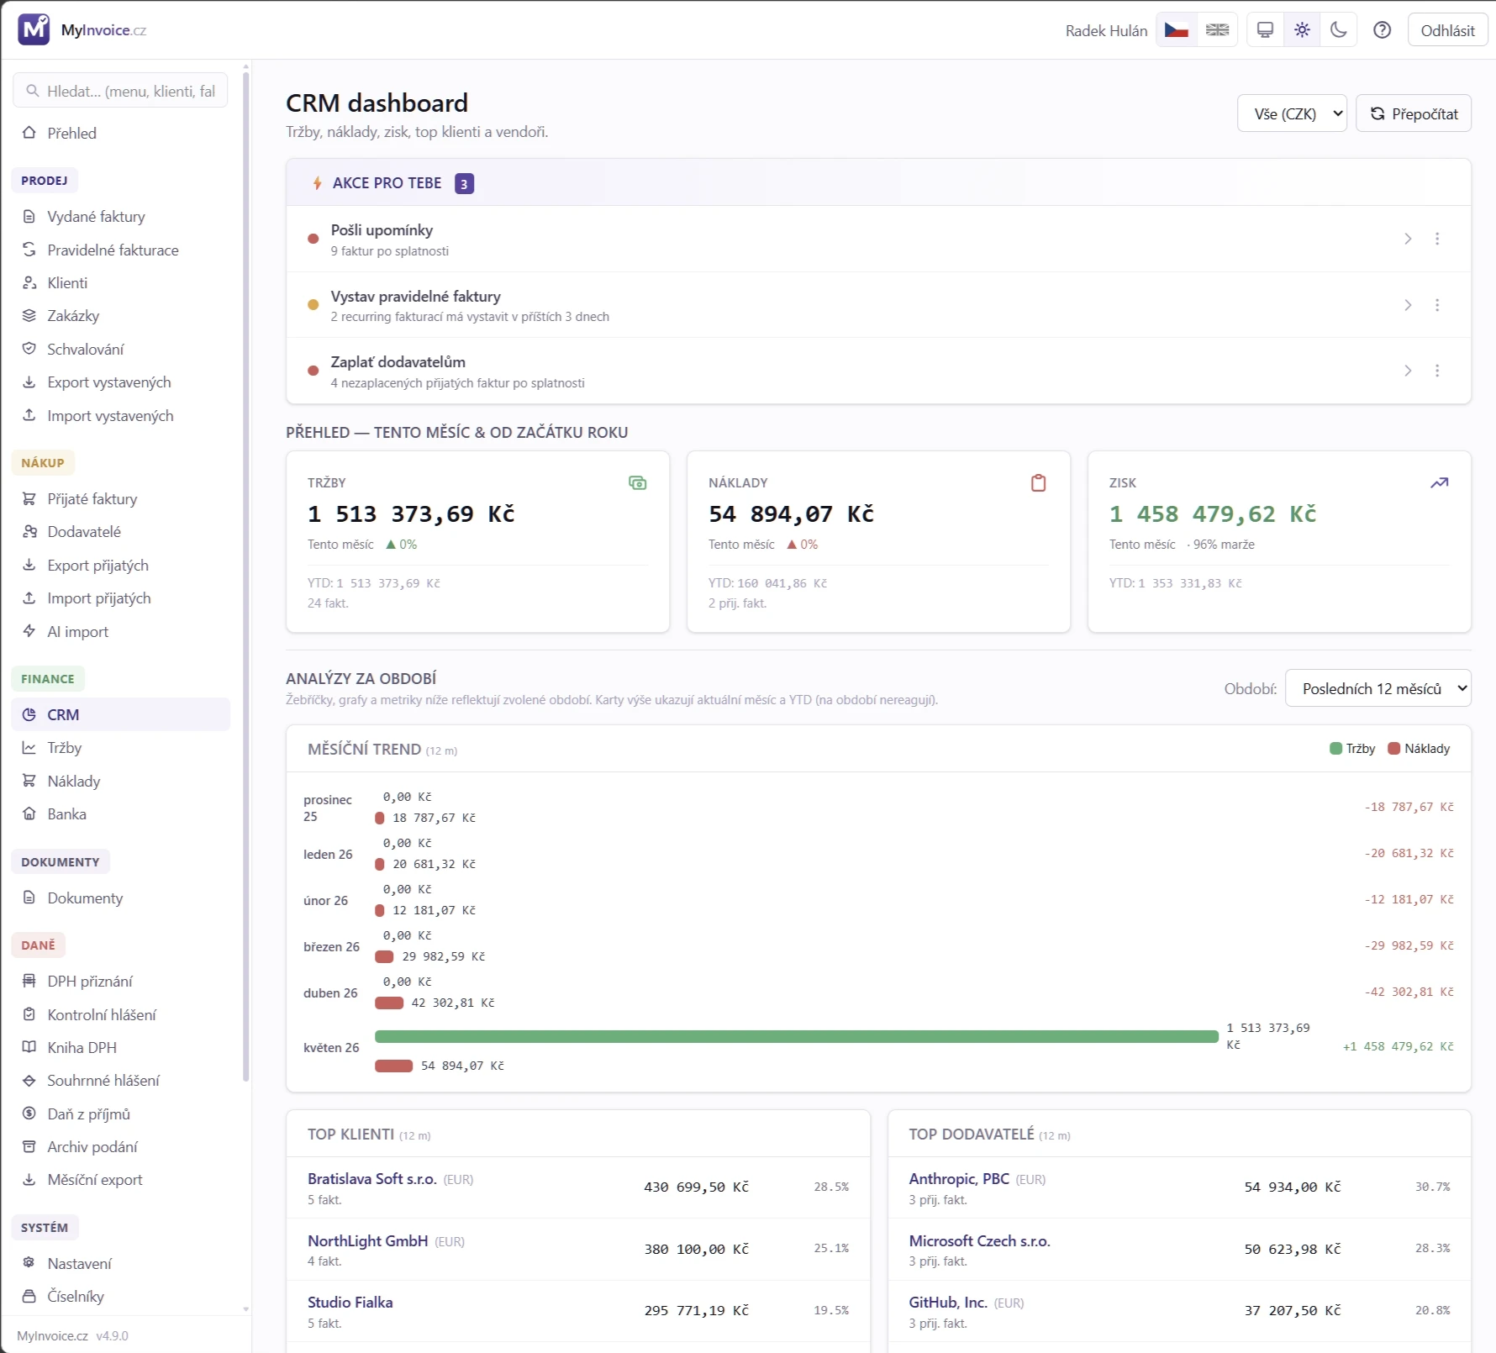Expand Pošli upomínky action chevron
Image resolution: width=1496 pixels, height=1353 pixels.
click(x=1408, y=239)
